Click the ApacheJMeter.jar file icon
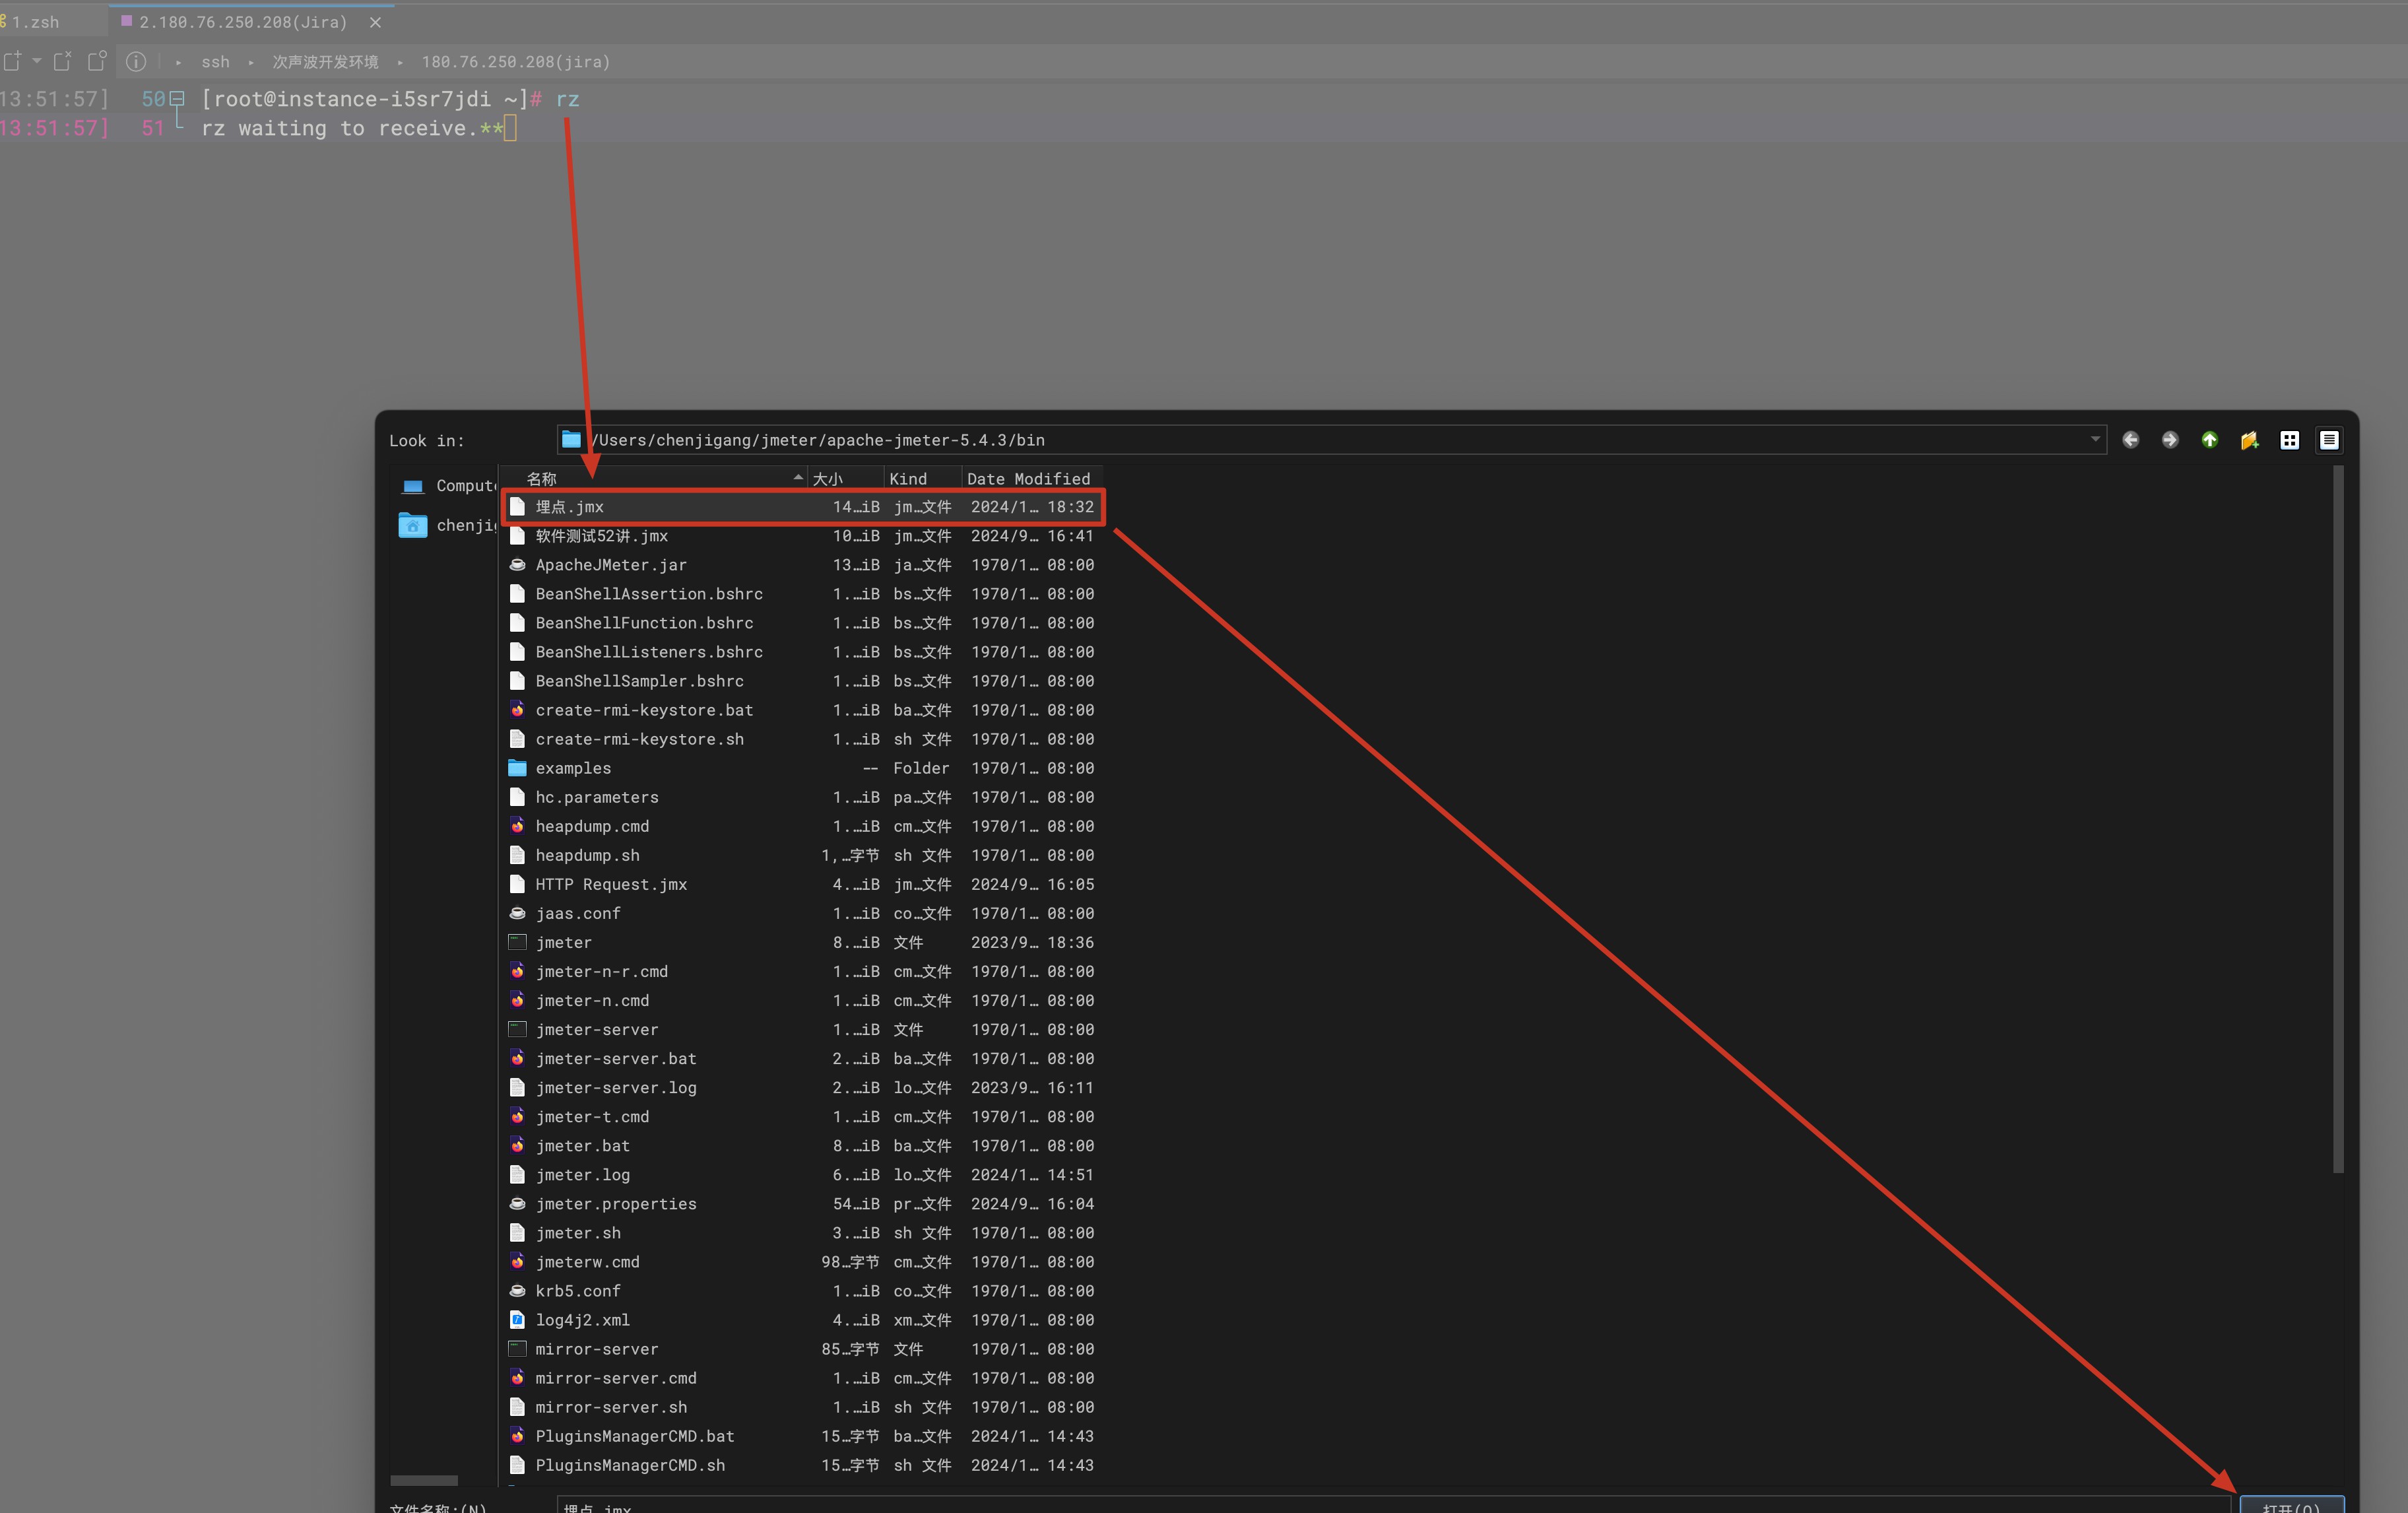 (x=517, y=565)
